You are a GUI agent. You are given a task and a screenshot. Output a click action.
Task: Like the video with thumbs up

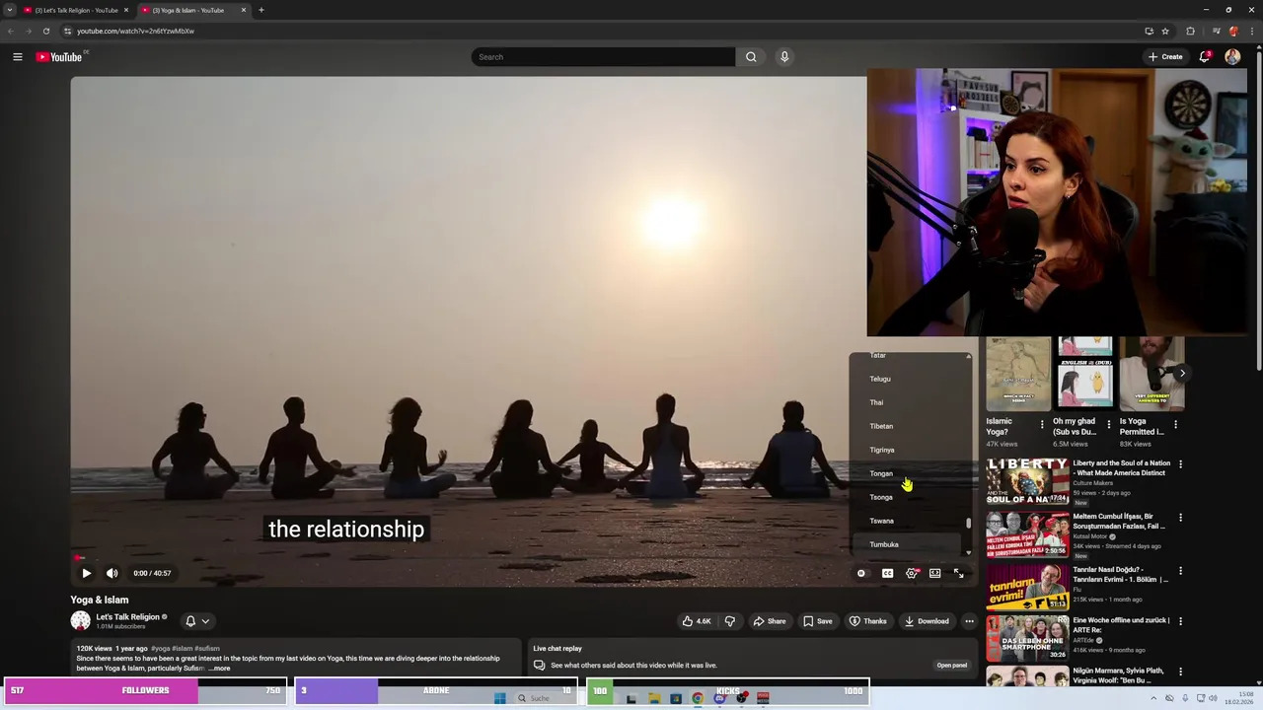pyautogui.click(x=697, y=621)
